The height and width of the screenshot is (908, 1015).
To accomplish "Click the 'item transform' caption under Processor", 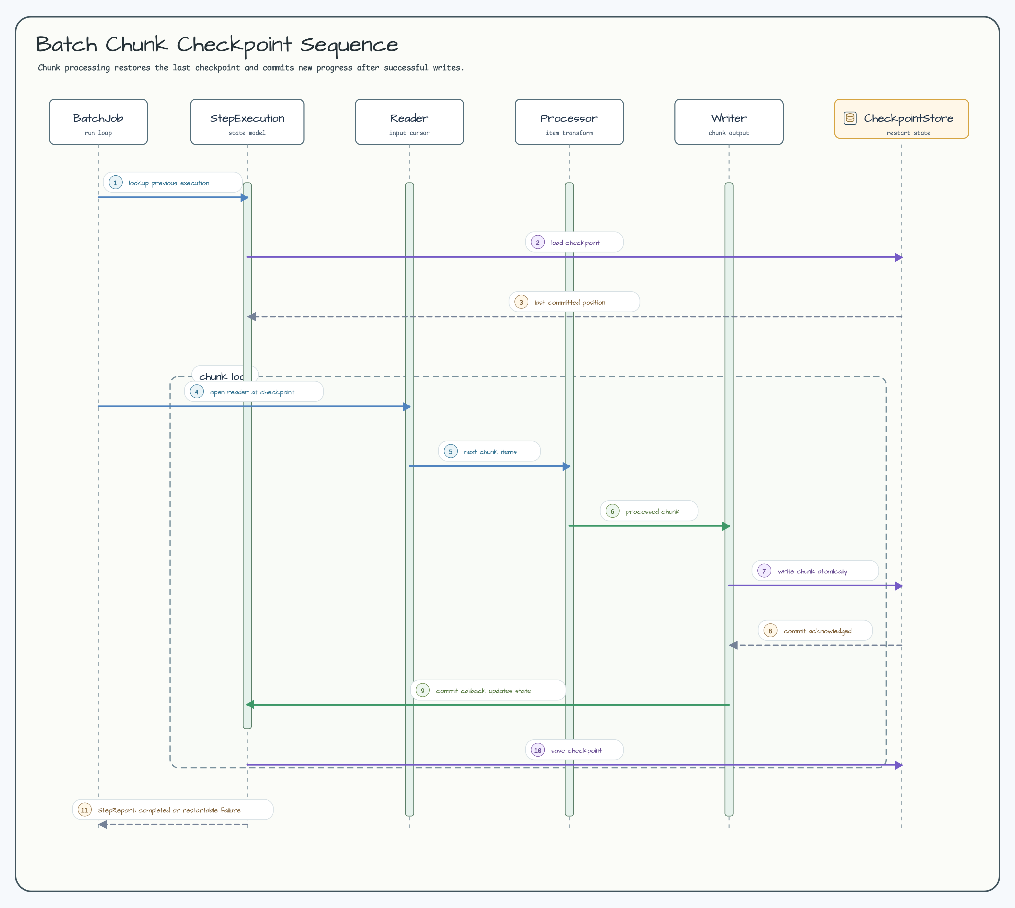I will (569, 133).
